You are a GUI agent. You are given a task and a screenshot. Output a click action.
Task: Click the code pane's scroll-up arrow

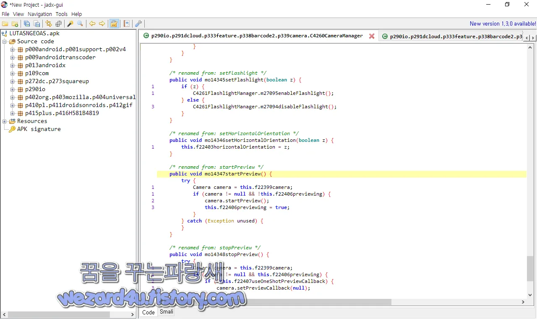point(530,48)
